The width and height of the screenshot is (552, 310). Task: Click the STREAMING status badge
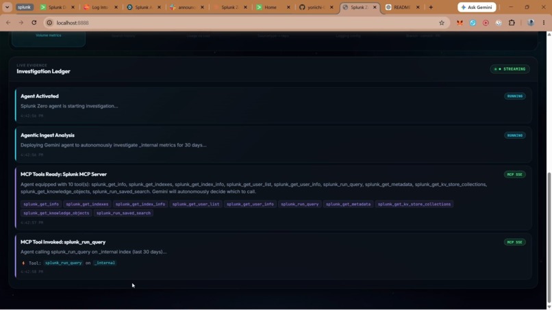coord(510,69)
